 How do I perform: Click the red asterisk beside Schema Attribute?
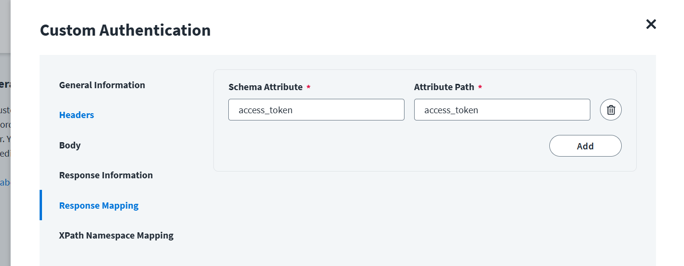pos(308,87)
